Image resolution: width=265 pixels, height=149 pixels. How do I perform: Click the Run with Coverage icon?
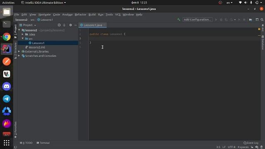click(x=226, y=19)
